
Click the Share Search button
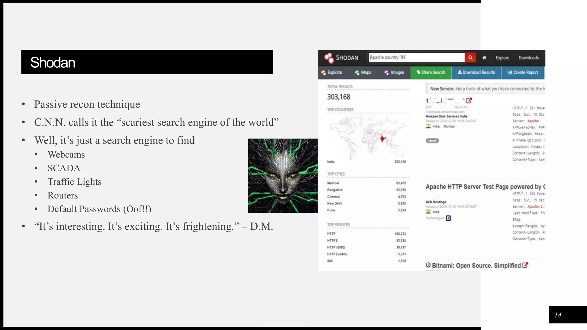coord(431,72)
